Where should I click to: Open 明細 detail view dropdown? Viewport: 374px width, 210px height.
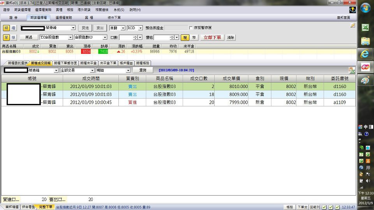(x=128, y=71)
